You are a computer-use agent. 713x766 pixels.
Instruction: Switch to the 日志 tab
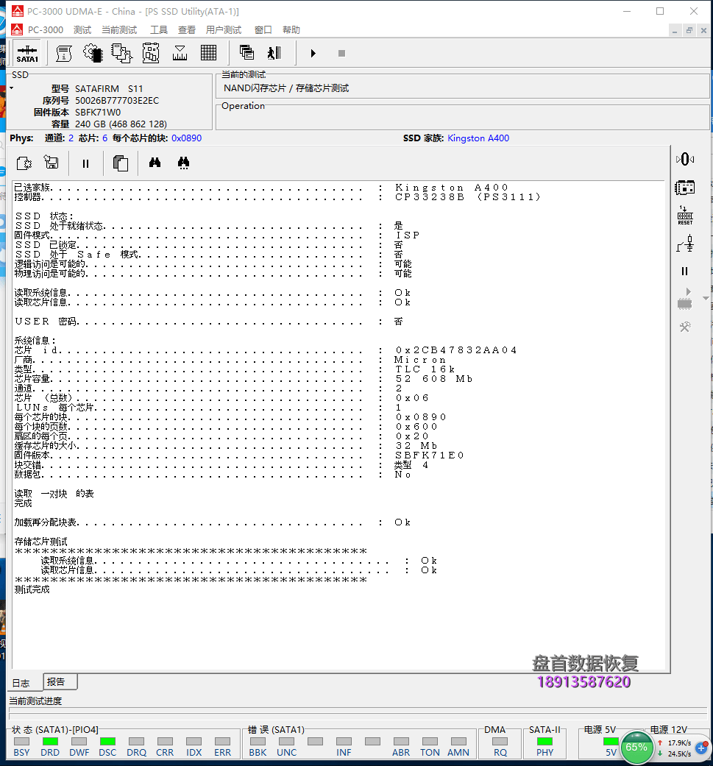click(21, 683)
